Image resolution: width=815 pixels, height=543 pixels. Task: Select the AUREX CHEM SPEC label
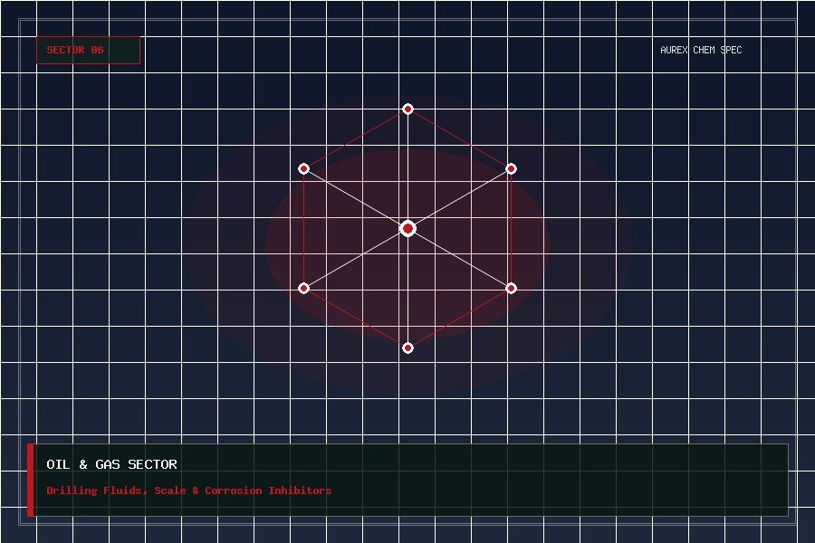701,50
